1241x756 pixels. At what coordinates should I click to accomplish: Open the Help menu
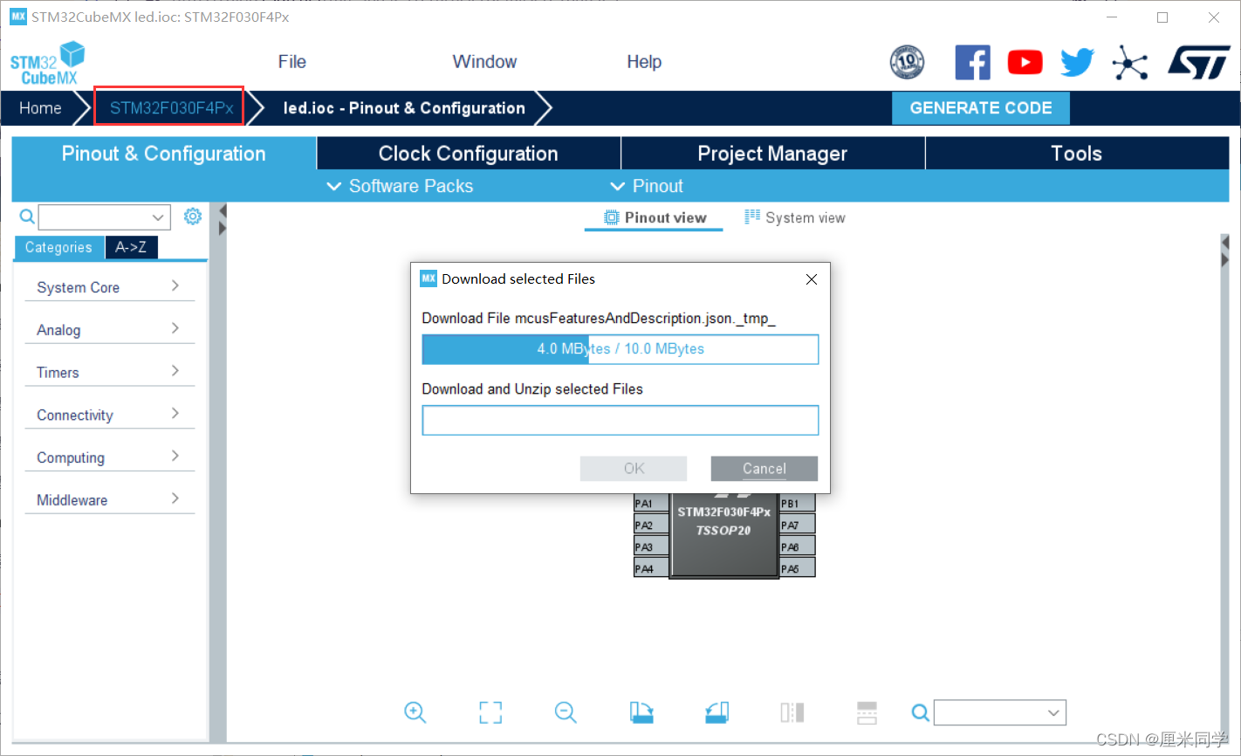tap(644, 62)
